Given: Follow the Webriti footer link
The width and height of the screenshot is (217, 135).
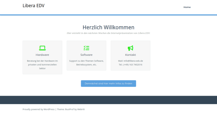Looking at the screenshot, I should pos(81,109).
